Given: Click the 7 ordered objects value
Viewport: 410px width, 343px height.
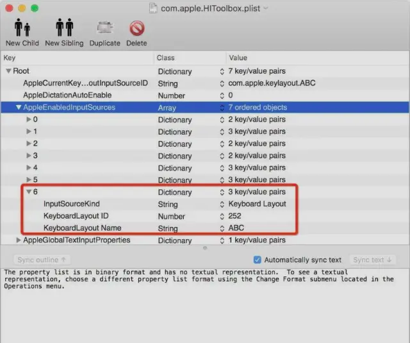Looking at the screenshot, I should (x=258, y=107).
